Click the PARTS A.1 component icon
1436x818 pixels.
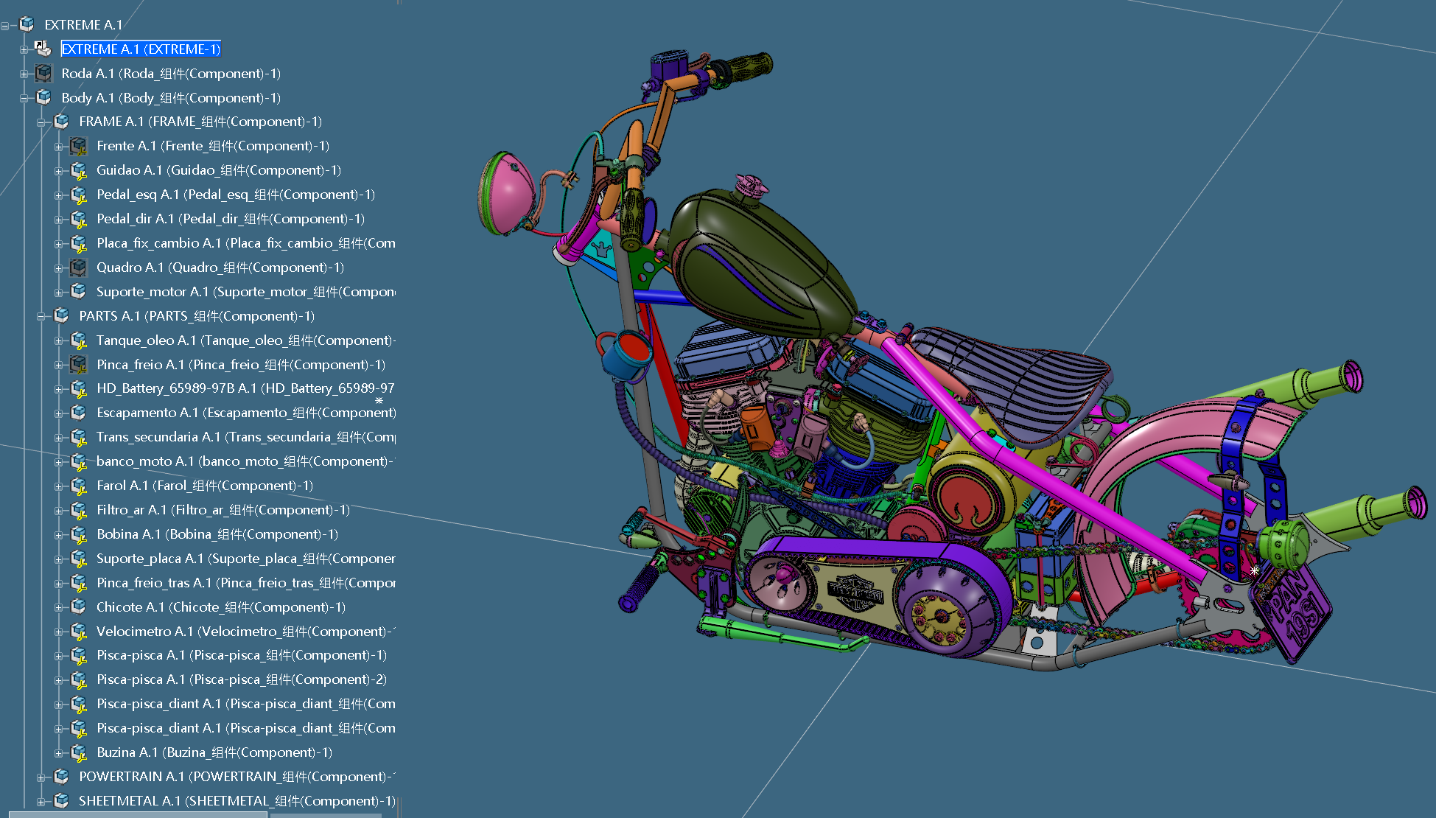(62, 316)
